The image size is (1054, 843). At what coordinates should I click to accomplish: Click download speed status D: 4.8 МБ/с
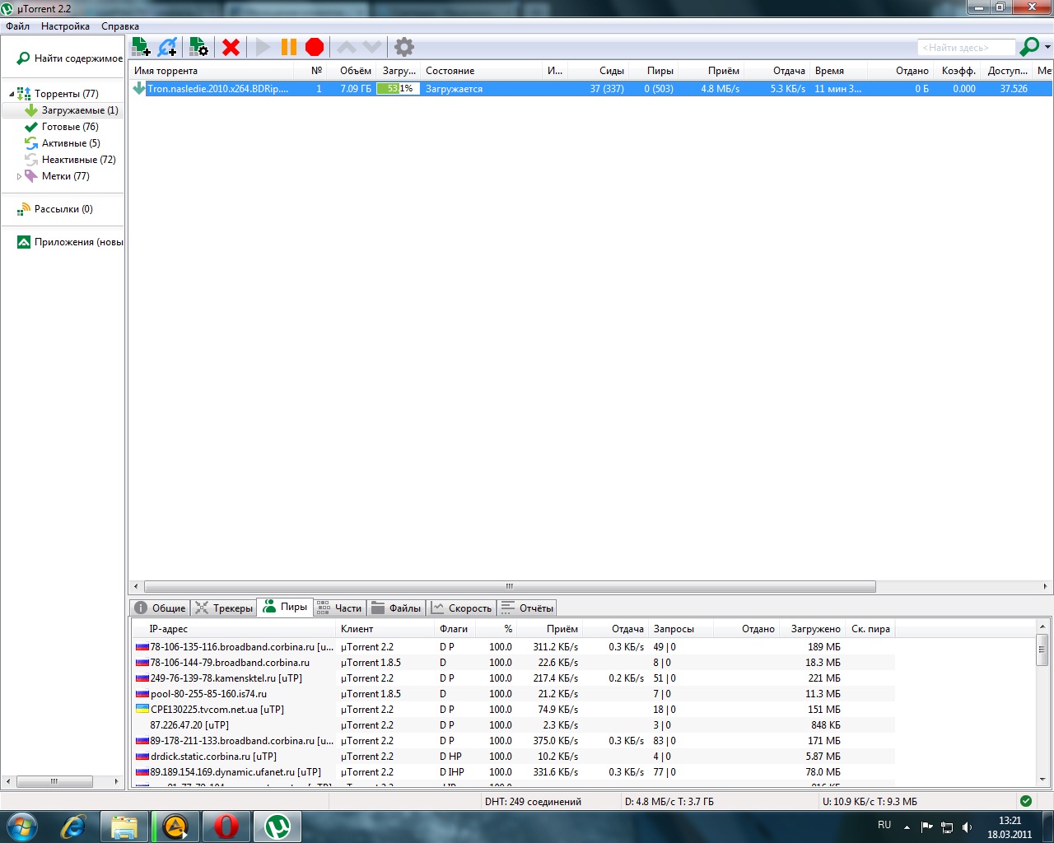pyautogui.click(x=669, y=802)
